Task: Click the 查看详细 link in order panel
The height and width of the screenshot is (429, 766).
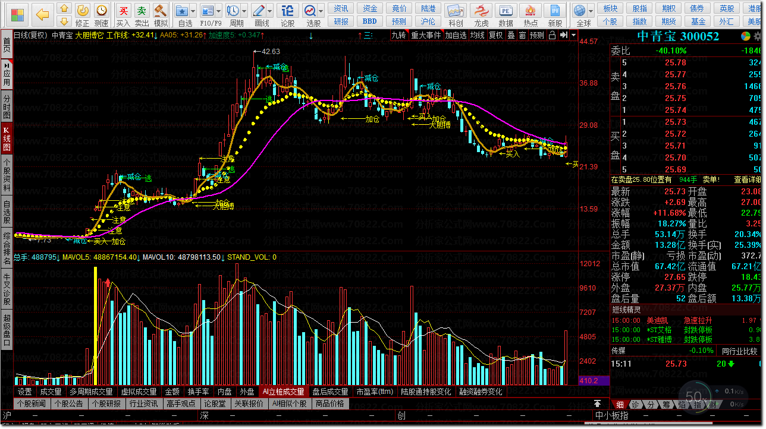Action: pos(747,179)
